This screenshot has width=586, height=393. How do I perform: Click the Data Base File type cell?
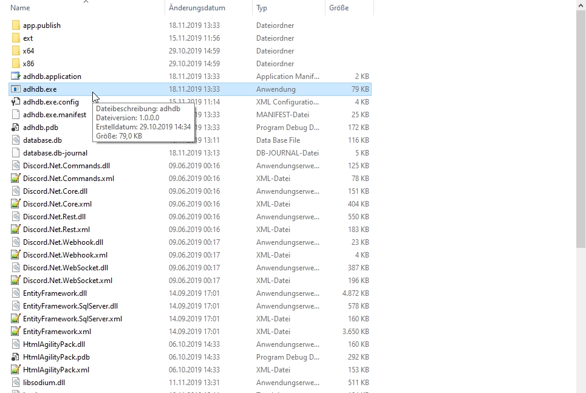pyautogui.click(x=278, y=140)
